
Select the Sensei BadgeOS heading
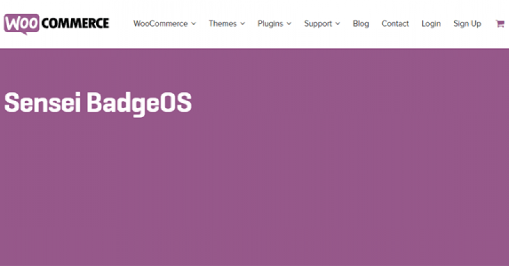coord(98,103)
